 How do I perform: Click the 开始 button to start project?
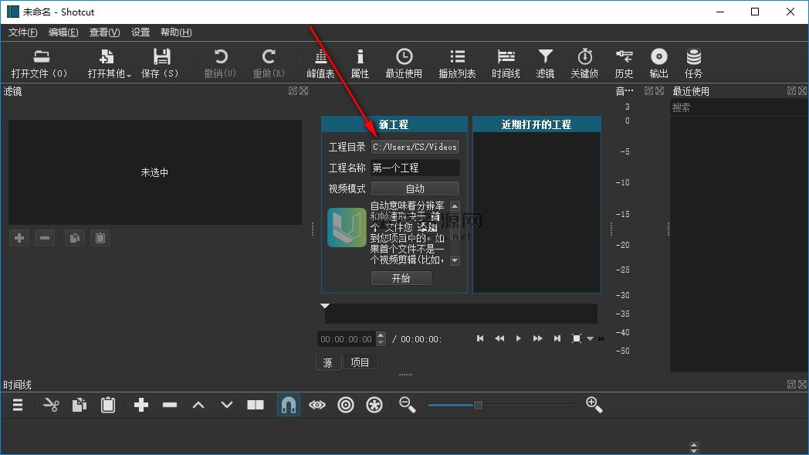point(401,278)
